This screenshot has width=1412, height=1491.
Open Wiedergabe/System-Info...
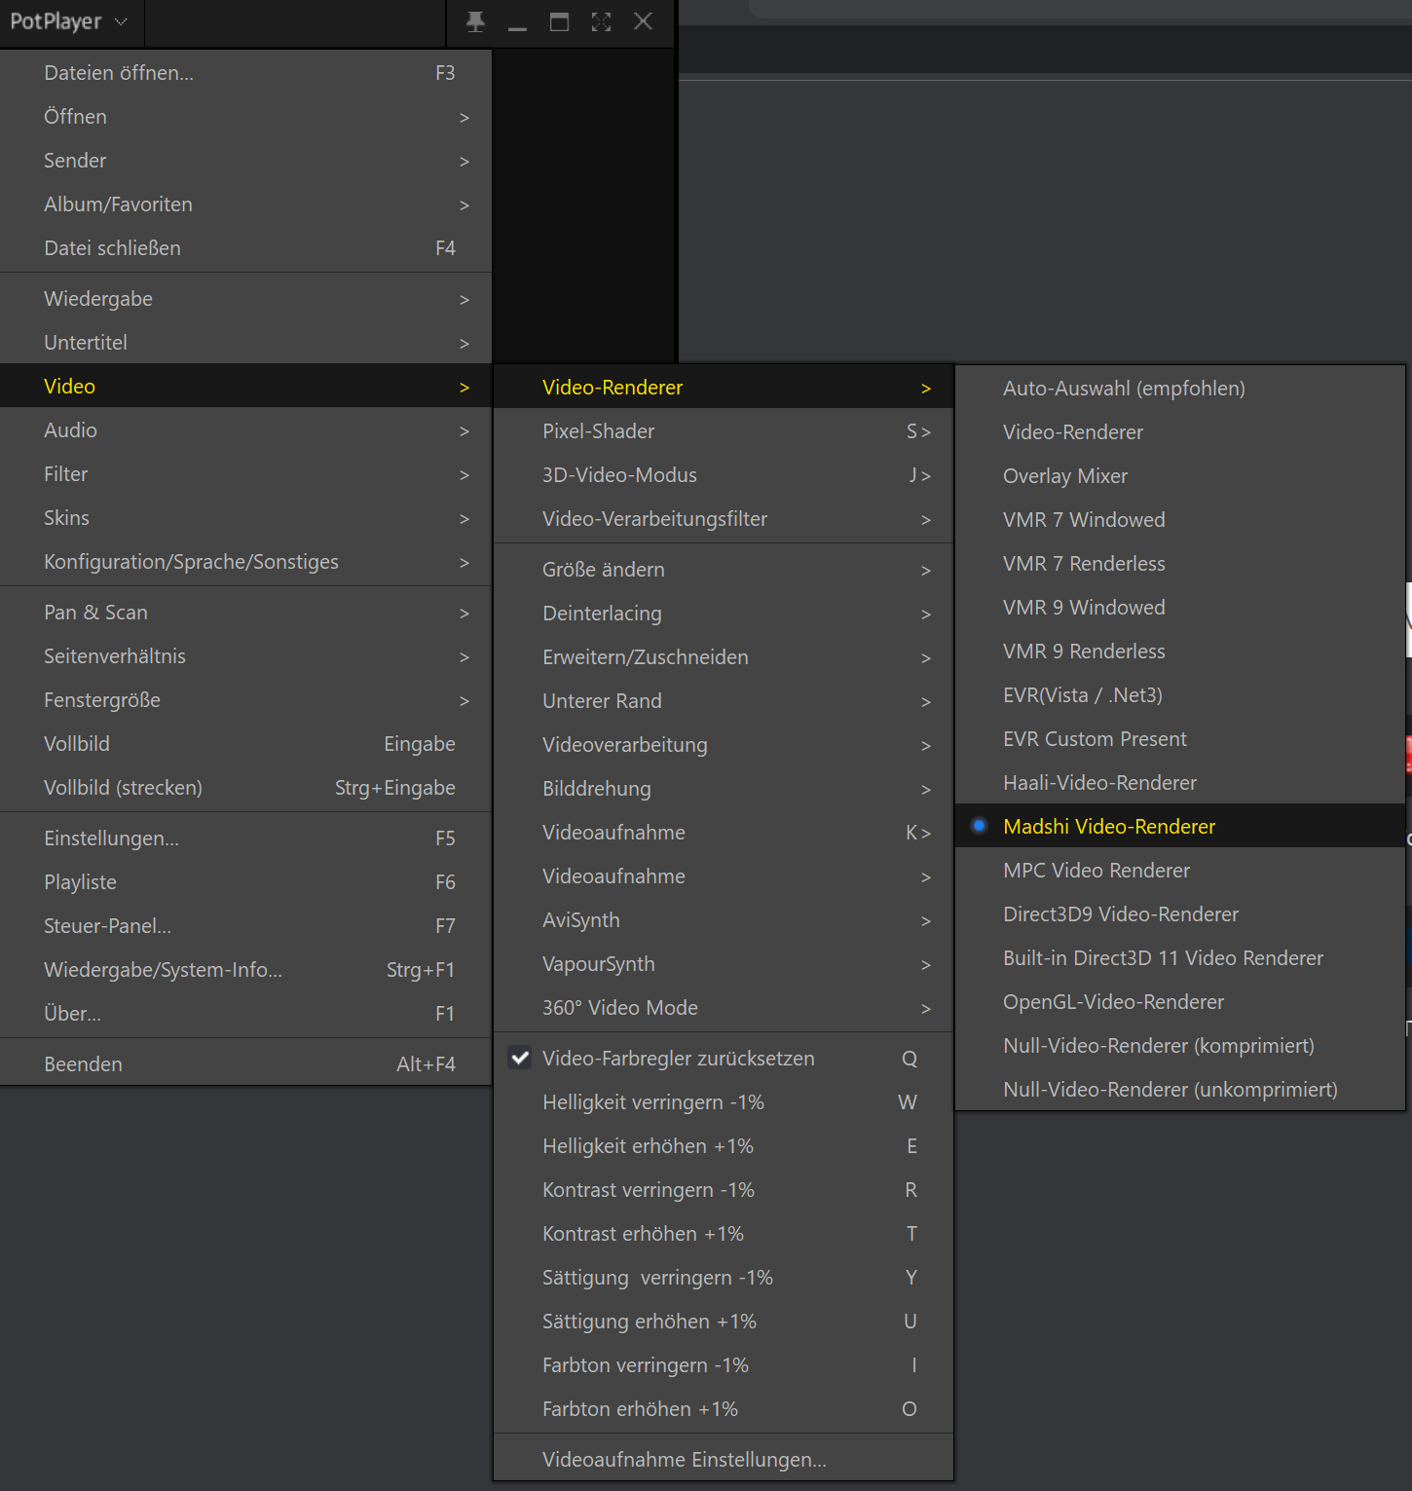(245, 969)
